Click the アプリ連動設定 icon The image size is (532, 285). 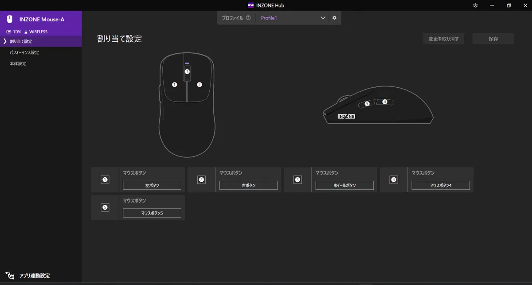10,275
